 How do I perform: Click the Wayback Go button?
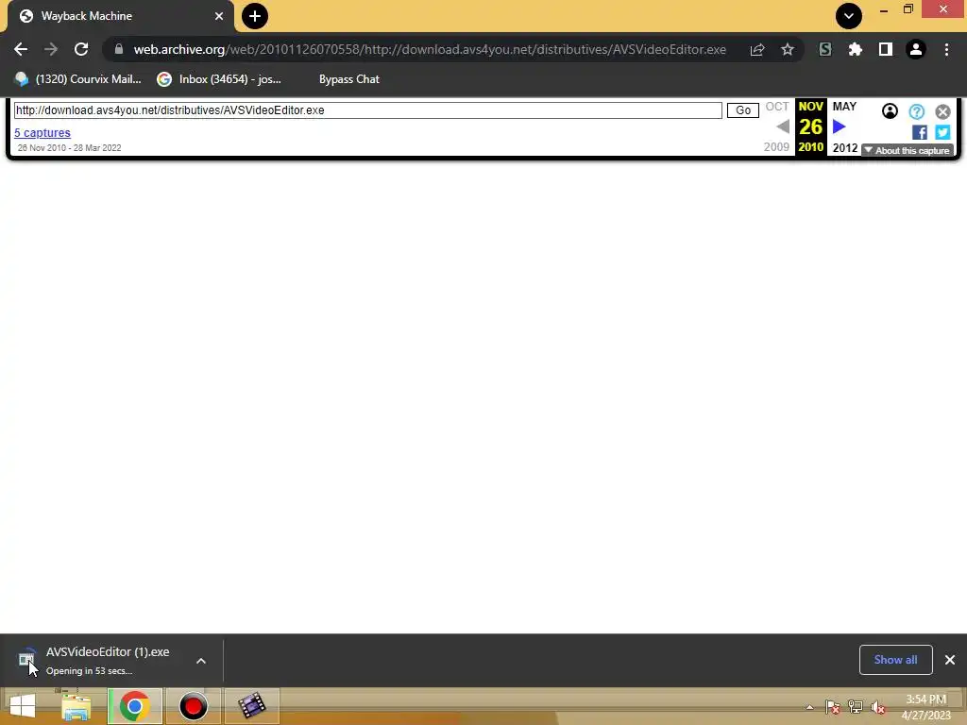coord(743,110)
